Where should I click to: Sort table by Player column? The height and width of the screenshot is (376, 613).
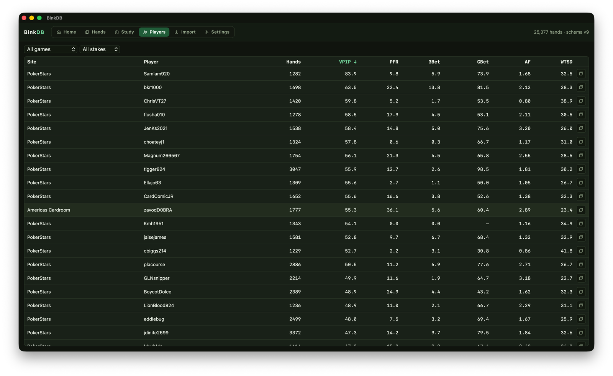point(151,62)
